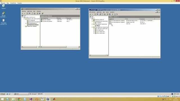Collapse Область scope node in DHCP tree

[x=24, y=19]
